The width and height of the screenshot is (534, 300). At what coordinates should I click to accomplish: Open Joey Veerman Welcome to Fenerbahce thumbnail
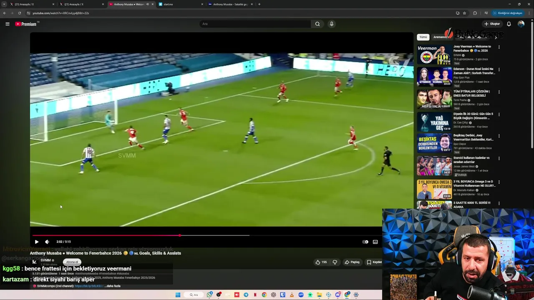point(434,54)
